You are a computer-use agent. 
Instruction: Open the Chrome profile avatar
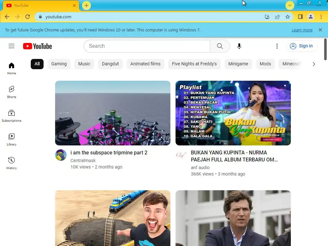[311, 17]
